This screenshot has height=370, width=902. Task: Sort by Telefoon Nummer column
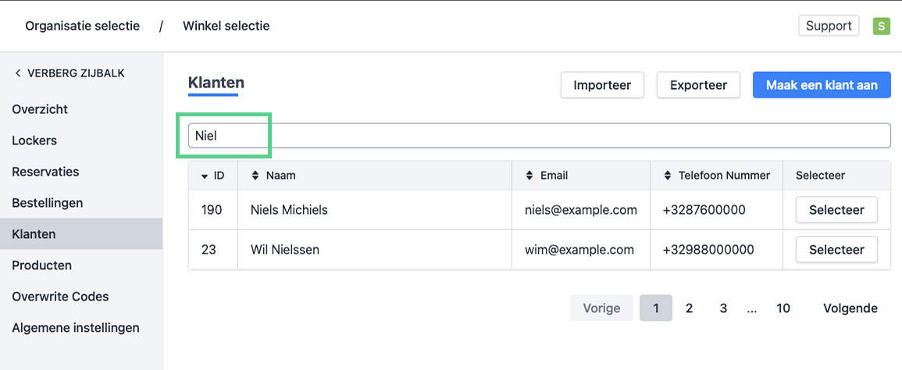pos(667,176)
